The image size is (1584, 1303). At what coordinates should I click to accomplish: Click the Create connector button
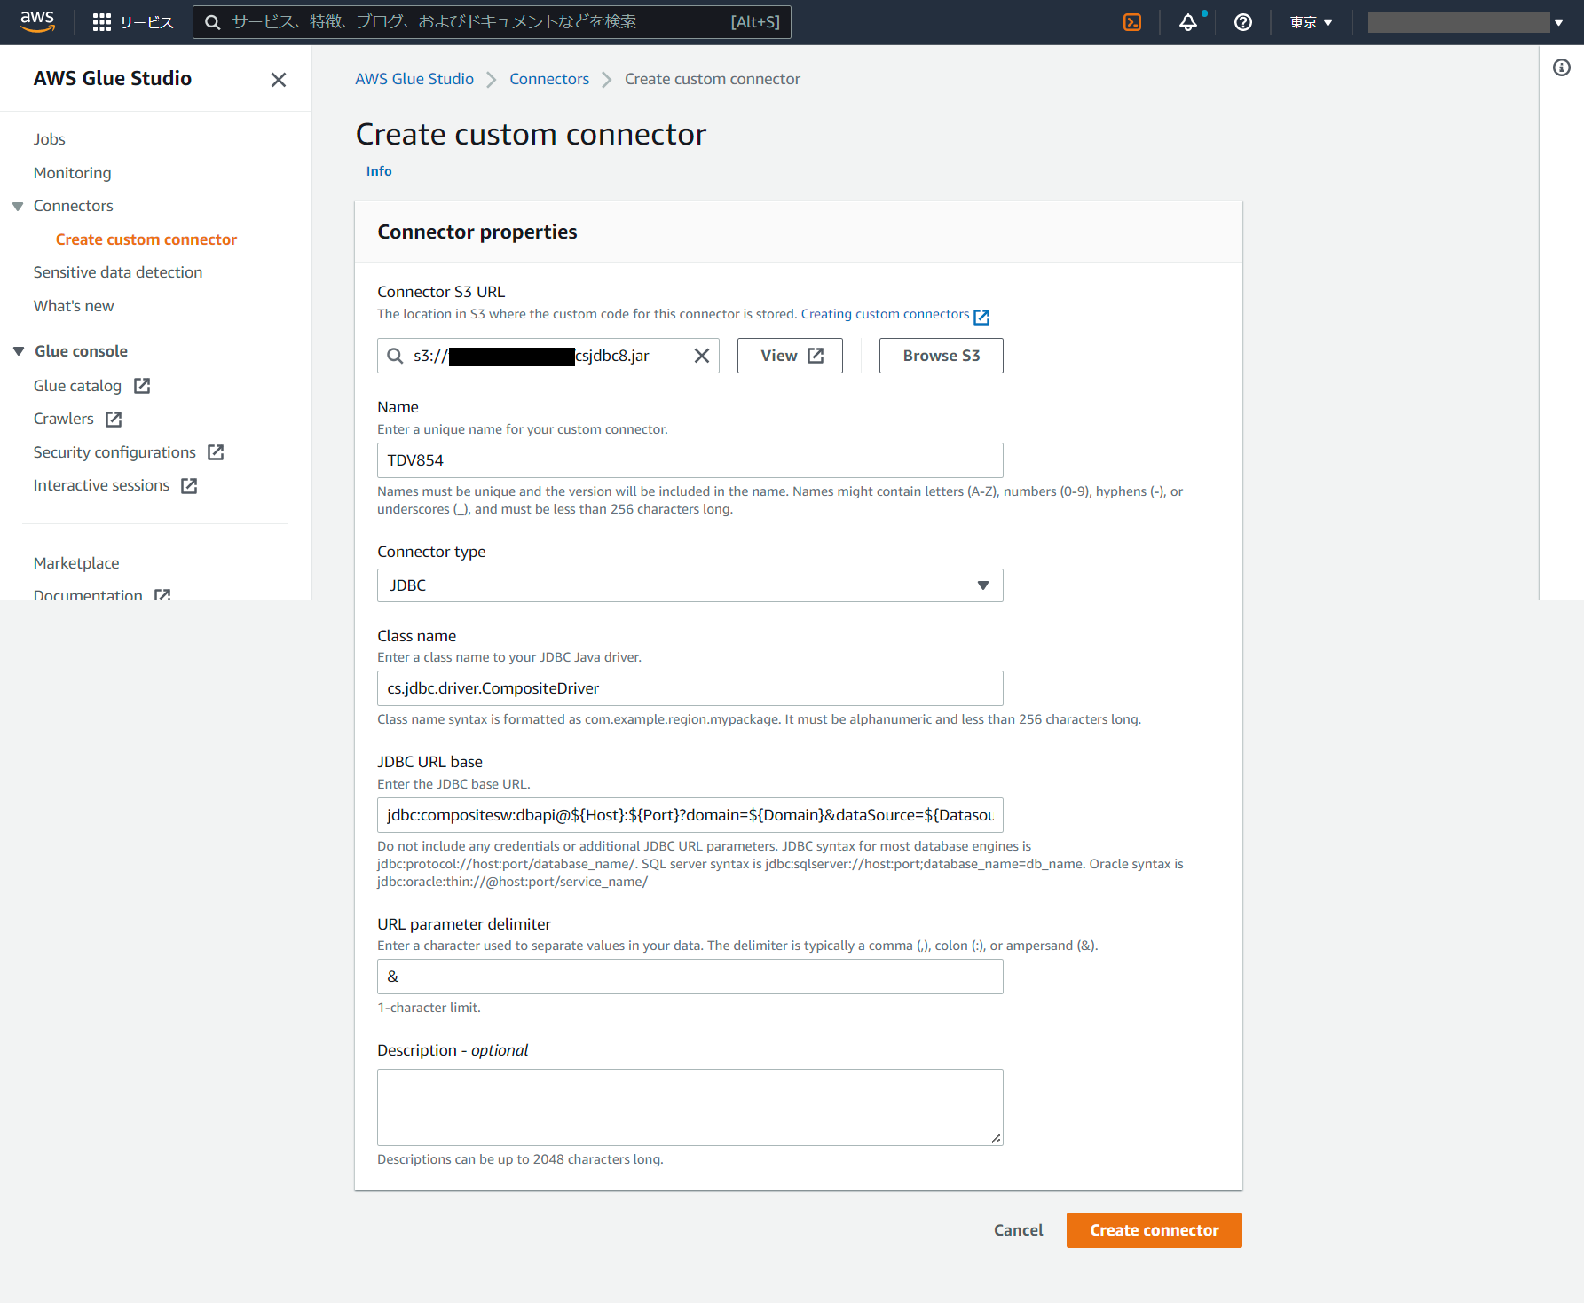1155,1230
